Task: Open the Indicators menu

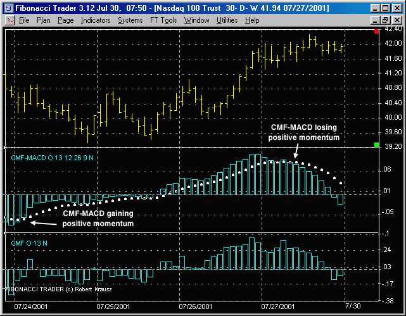Action: pos(96,20)
